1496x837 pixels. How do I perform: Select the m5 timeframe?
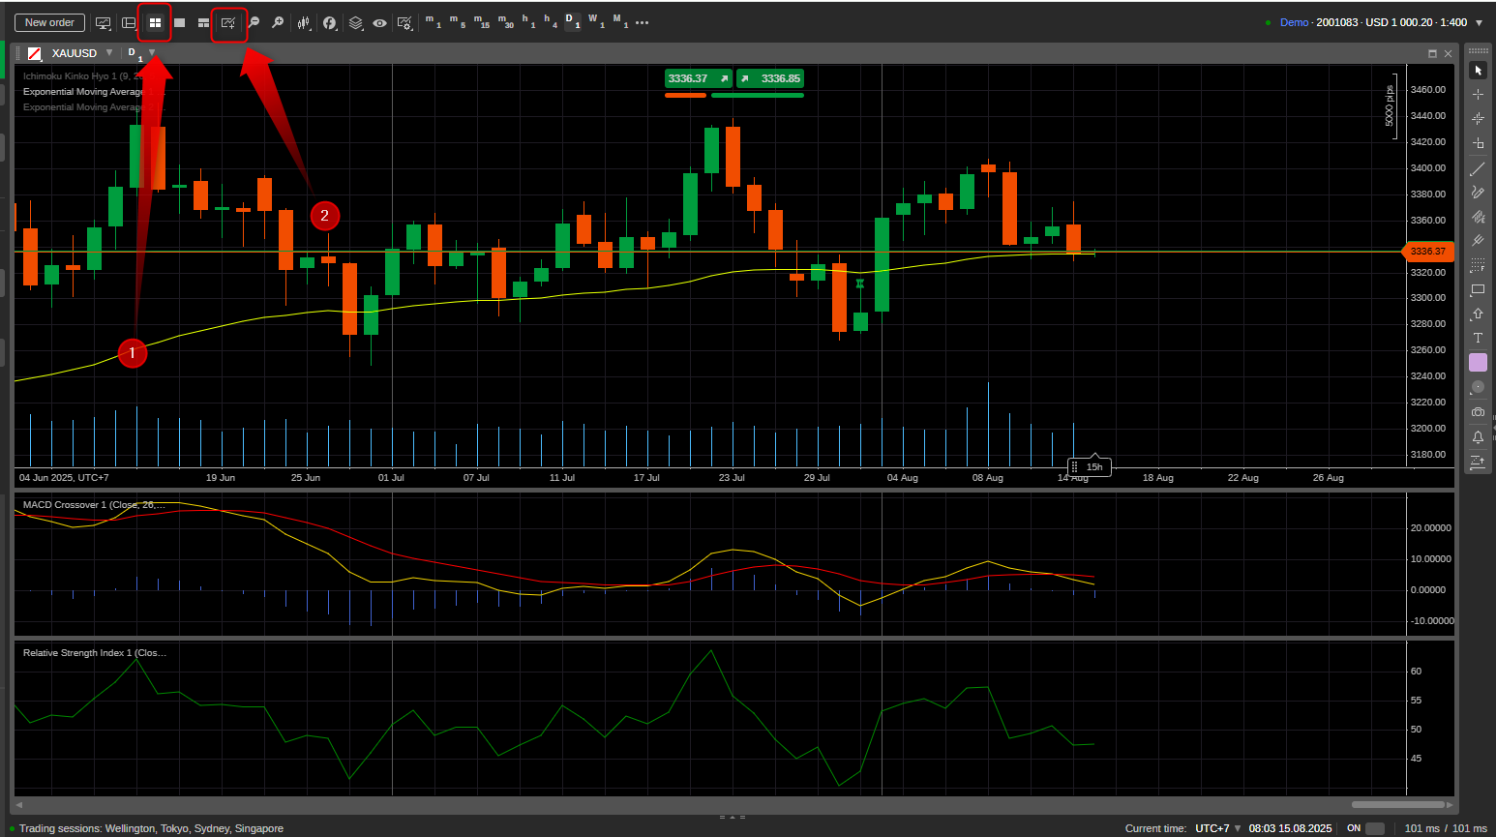(x=457, y=21)
